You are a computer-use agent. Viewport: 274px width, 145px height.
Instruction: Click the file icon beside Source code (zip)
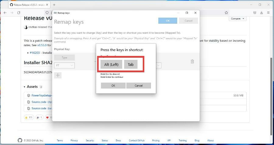pos(29,102)
